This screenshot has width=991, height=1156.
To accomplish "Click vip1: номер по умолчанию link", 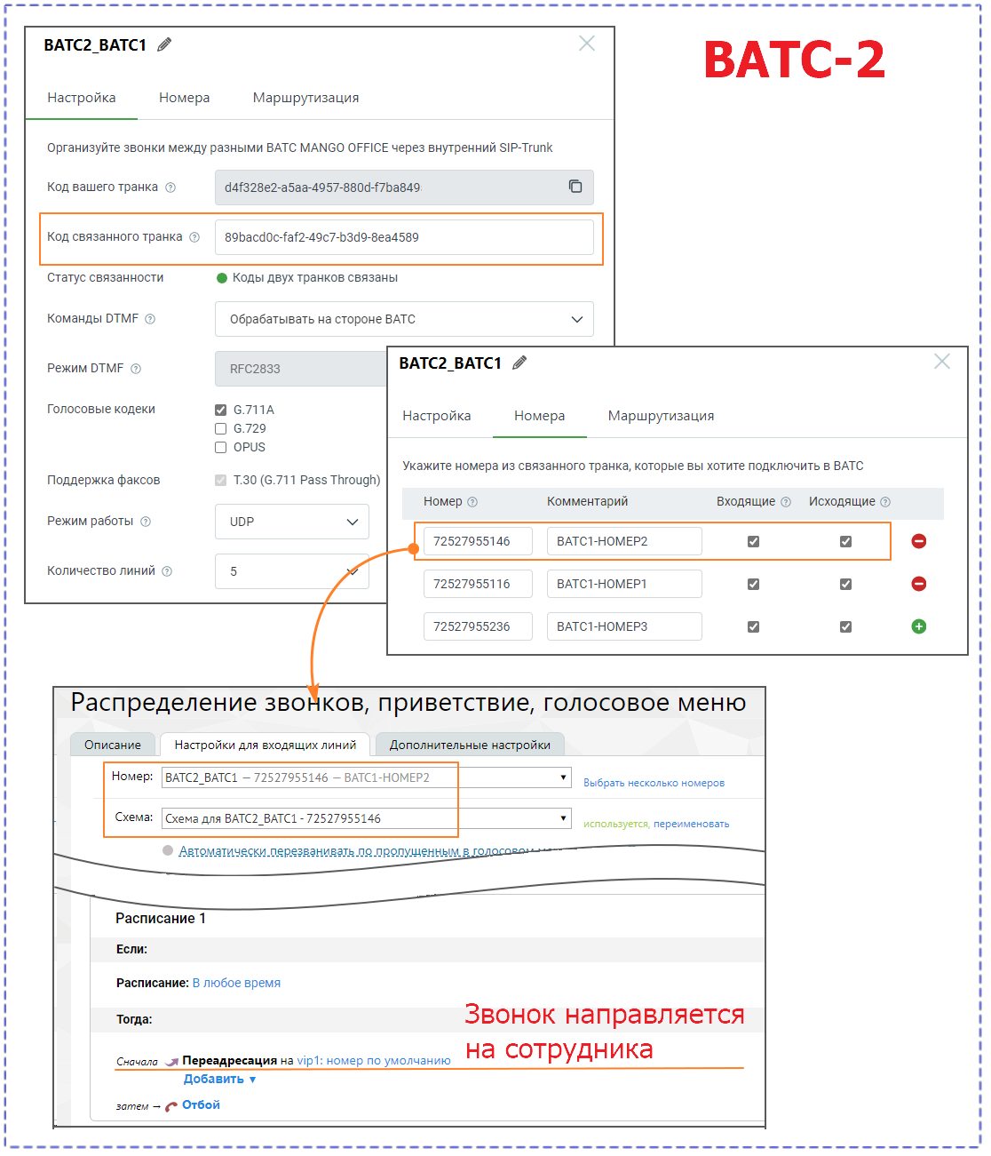I will (374, 1060).
